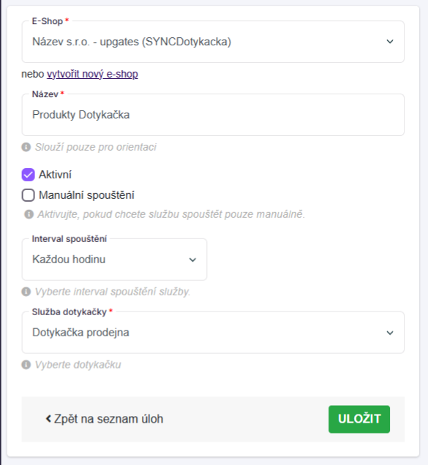The image size is (428, 465).
Task: Click the info icon next to "Vyberte dotykačku"
Action: (x=26, y=364)
